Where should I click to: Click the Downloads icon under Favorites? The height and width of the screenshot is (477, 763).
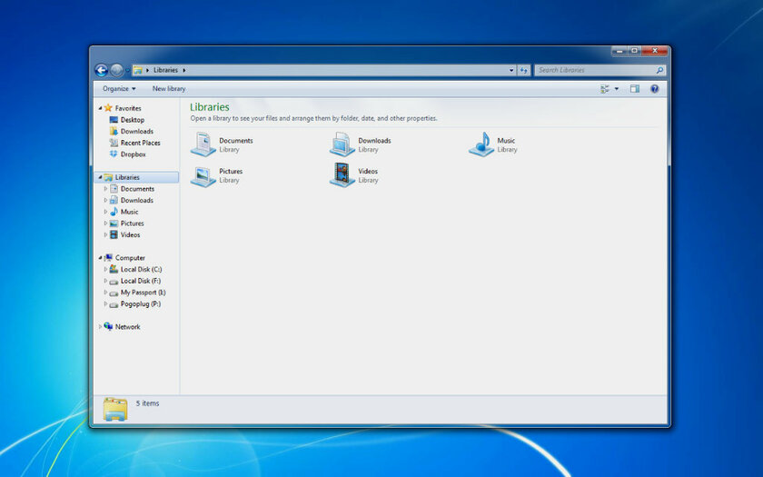[114, 131]
